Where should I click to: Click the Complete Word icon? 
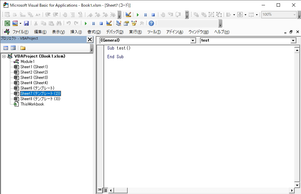pyautogui.click(x=38, y=15)
